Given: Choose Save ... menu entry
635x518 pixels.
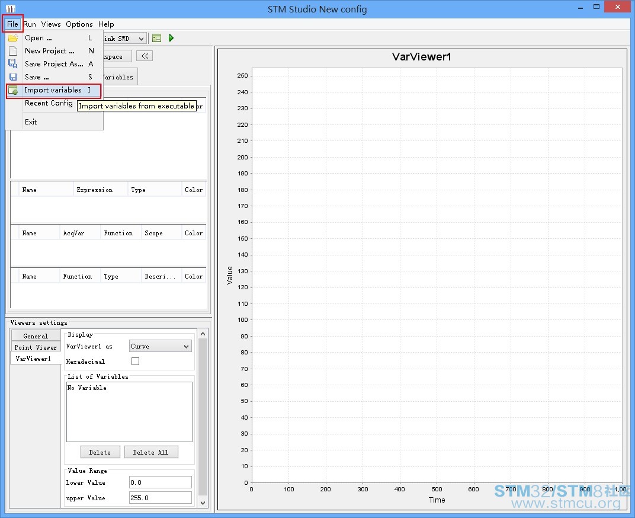Looking at the screenshot, I should click(x=54, y=76).
